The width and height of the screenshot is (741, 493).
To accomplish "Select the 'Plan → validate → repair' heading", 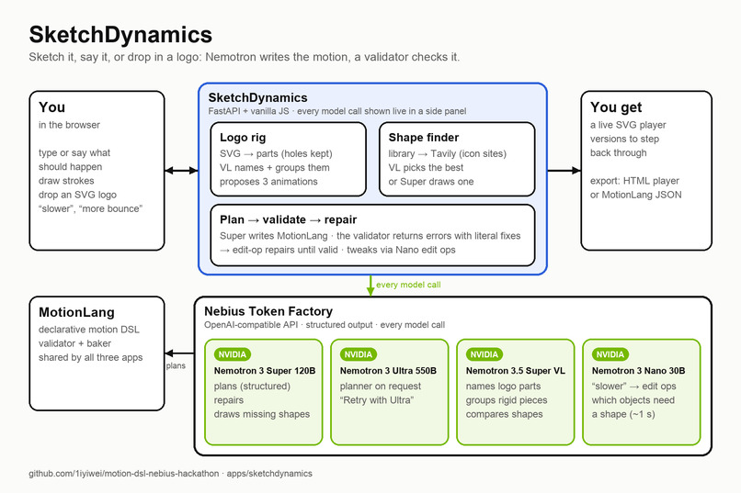I will pyautogui.click(x=289, y=219).
